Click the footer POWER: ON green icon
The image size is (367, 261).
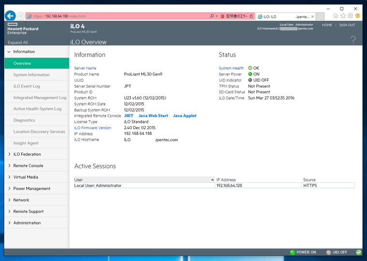292,252
